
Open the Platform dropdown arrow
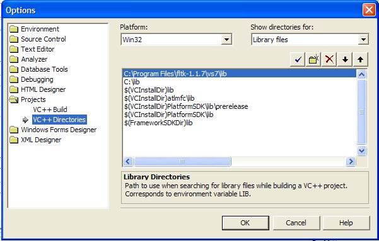pyautogui.click(x=226, y=39)
